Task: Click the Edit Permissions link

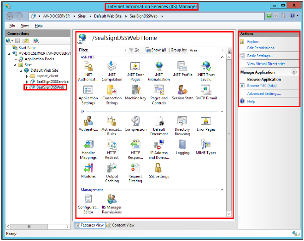Action: point(262,48)
